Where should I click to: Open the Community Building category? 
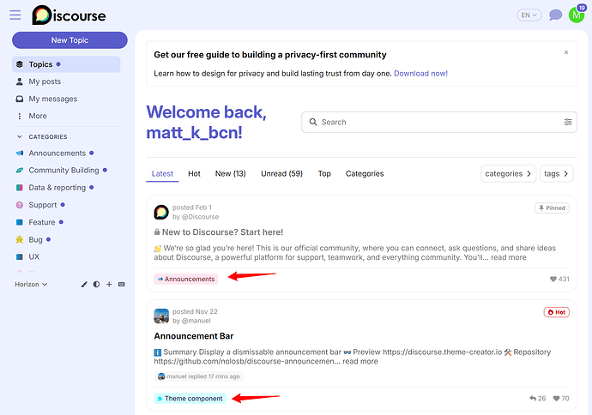[x=63, y=170]
